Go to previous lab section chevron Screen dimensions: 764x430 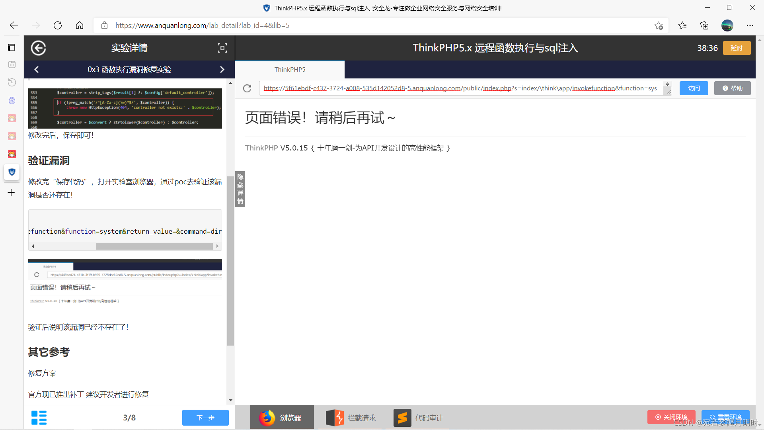[x=37, y=70]
